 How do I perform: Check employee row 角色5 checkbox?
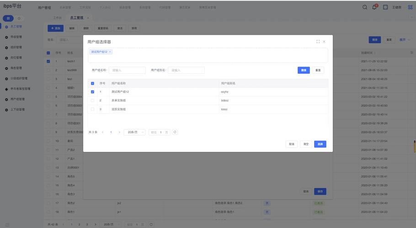(48, 176)
